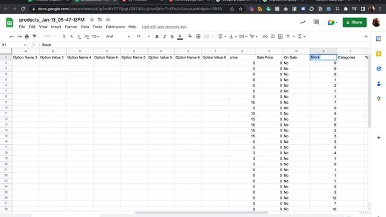Decrease decimal places
Image resolution: width=386 pixels, height=217 pixels.
click(x=78, y=36)
